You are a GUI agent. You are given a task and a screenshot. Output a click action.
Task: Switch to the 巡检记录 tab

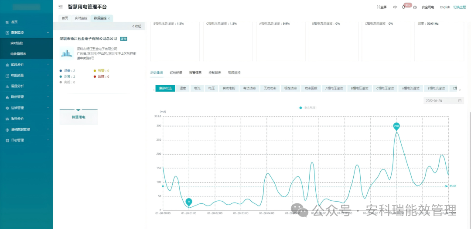[176, 73]
